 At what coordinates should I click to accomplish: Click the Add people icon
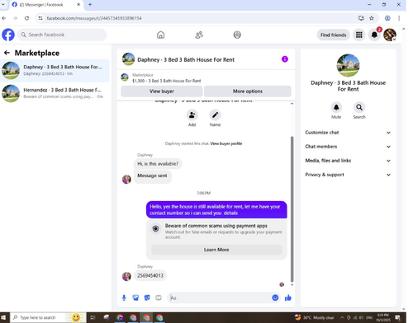pos(192,115)
